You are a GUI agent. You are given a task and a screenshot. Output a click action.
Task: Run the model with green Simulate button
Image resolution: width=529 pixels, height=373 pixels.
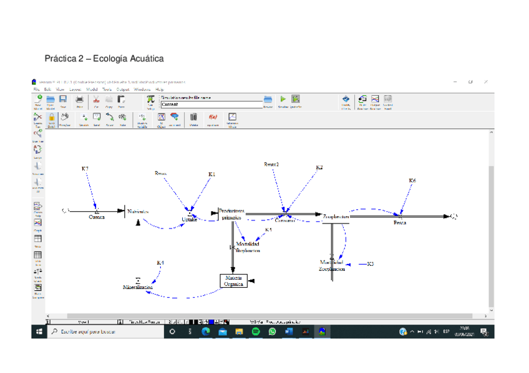(x=283, y=100)
